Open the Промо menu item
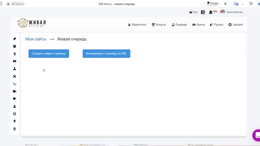Screen dimensions: 260x146 217,25
